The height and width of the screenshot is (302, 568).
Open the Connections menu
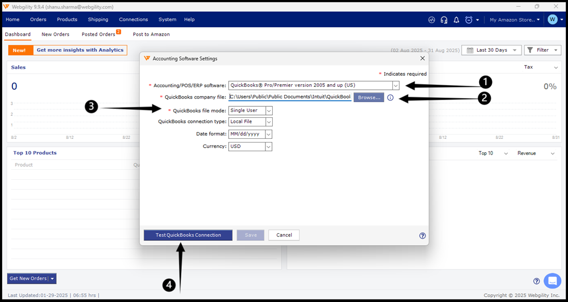[133, 20]
